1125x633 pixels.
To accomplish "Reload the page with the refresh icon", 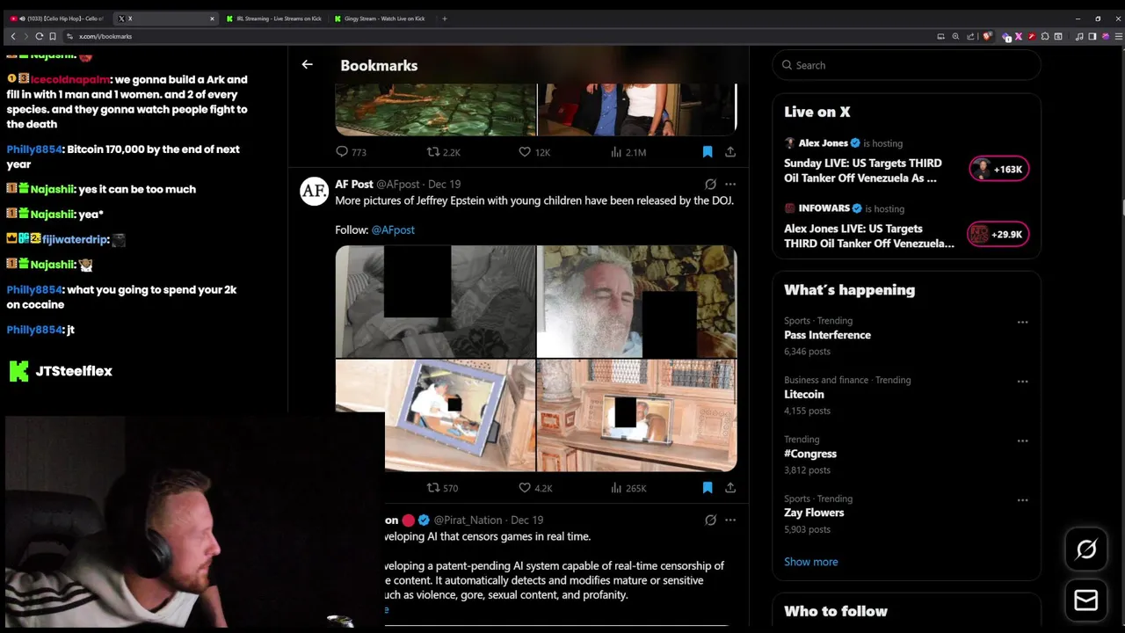I will (x=40, y=36).
